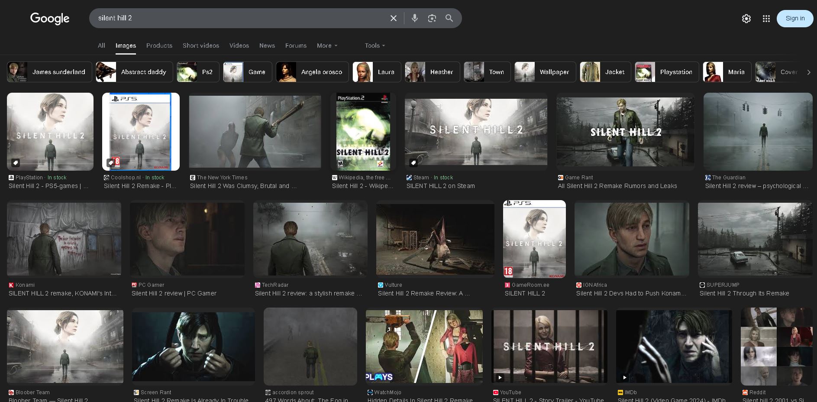Open the Short videos tab
Image resolution: width=817 pixels, height=402 pixels.
click(201, 45)
